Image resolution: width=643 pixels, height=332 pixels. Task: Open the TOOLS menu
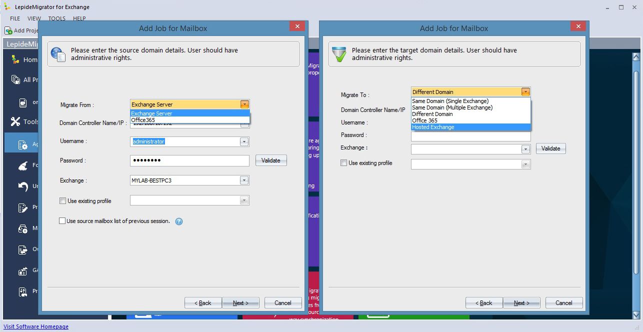pyautogui.click(x=56, y=18)
